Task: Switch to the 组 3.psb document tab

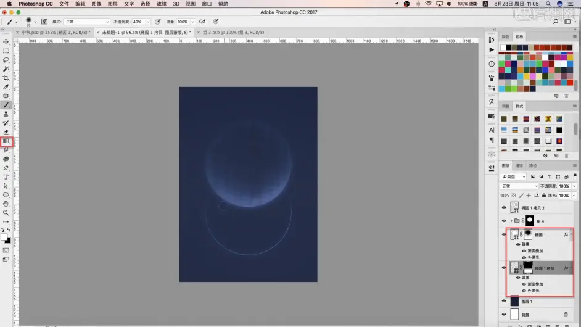Action: tap(233, 32)
